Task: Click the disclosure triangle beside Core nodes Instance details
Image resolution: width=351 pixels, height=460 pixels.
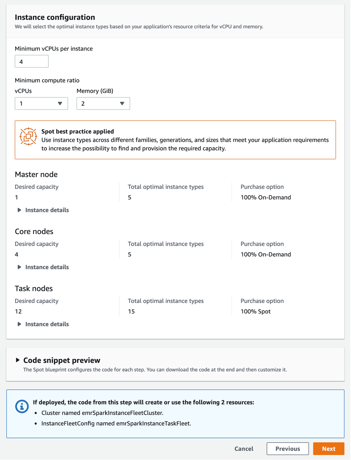Action: (x=19, y=267)
